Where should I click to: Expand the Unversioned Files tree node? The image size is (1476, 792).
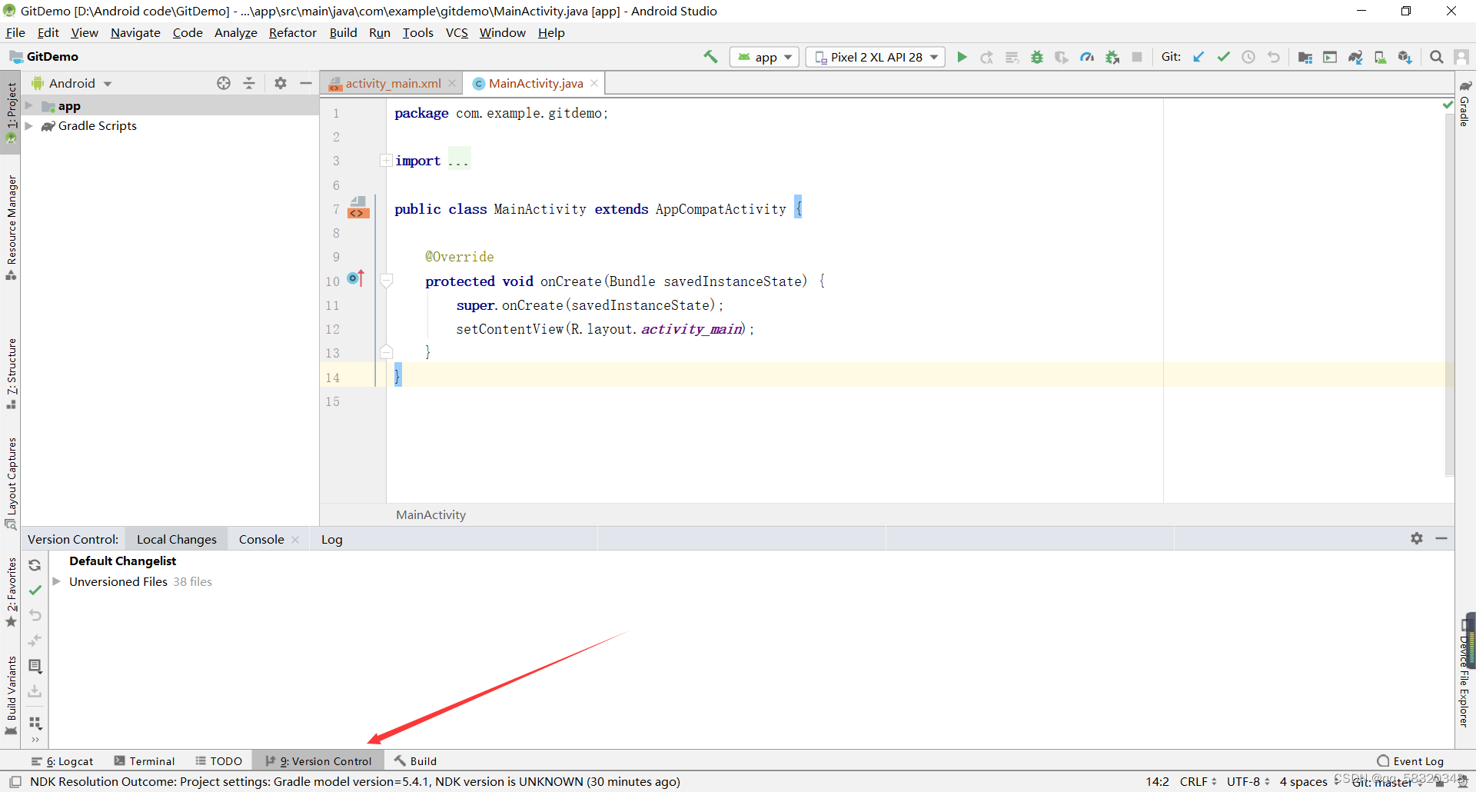click(57, 581)
